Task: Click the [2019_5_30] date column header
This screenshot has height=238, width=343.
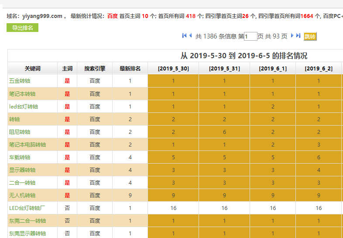Action: coord(173,69)
